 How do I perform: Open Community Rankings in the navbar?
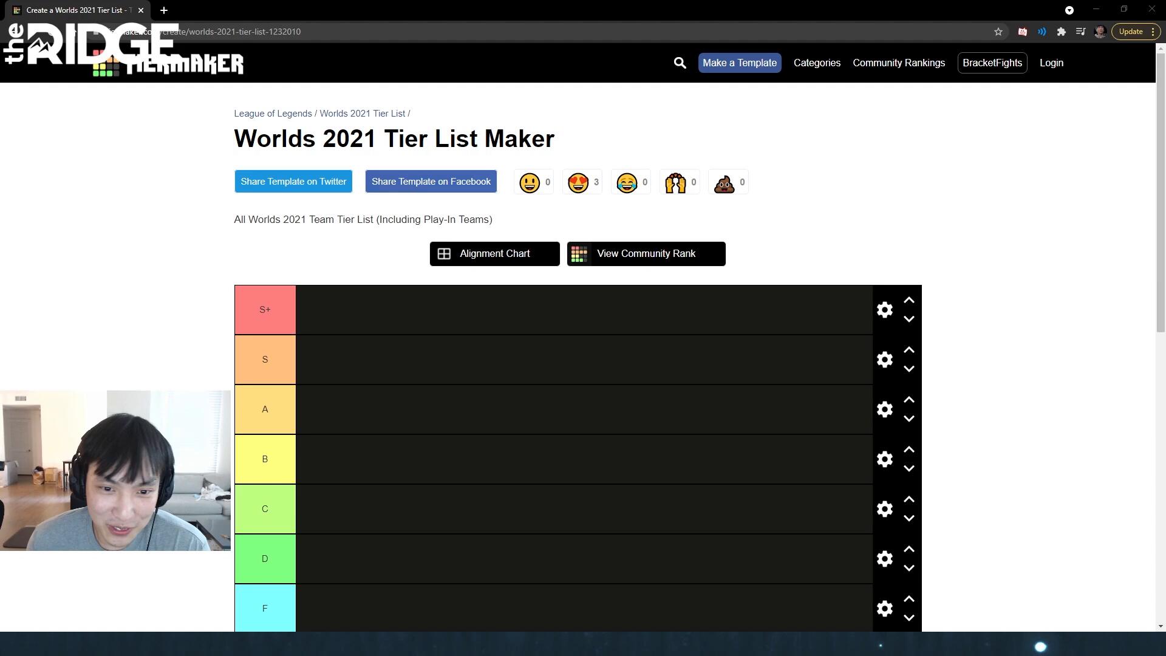point(898,63)
